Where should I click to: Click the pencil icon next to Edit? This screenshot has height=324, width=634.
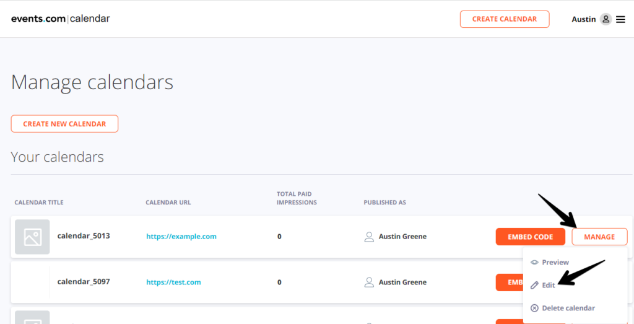pos(534,285)
